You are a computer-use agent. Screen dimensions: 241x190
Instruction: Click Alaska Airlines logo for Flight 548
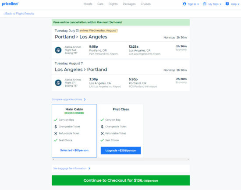click(58, 50)
